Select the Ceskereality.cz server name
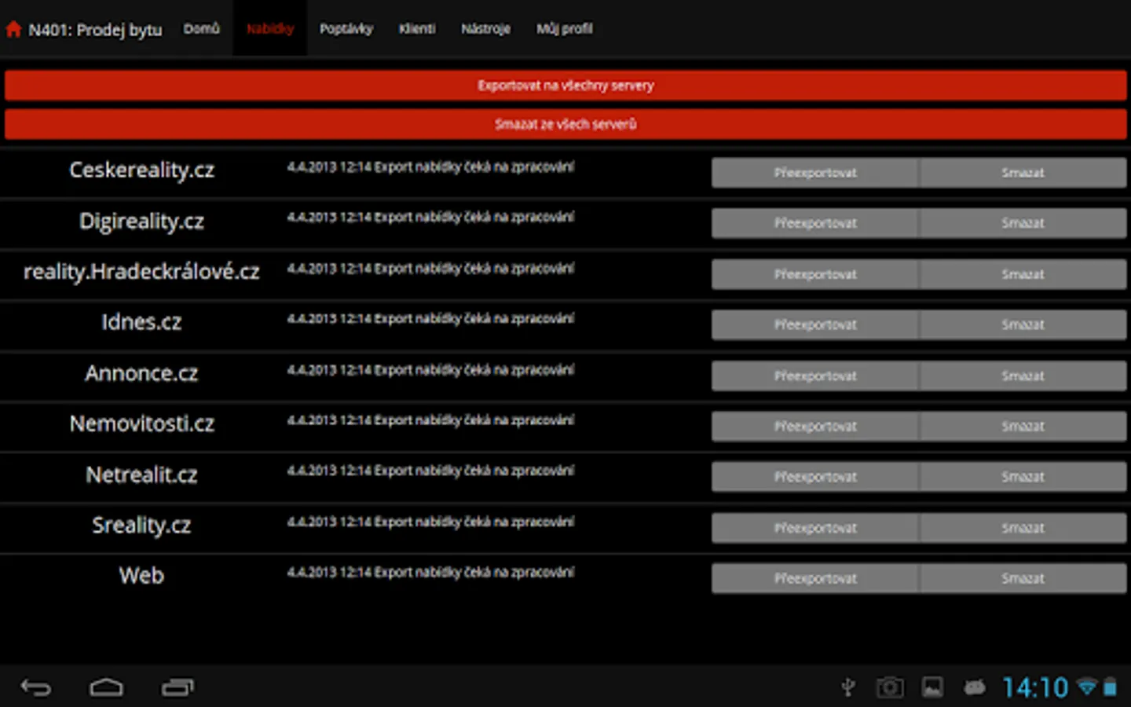 tap(141, 170)
